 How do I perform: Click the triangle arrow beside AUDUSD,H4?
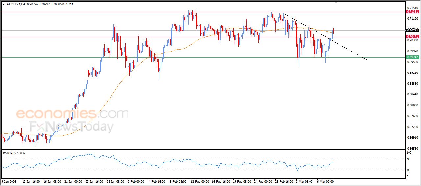(x=4, y=4)
